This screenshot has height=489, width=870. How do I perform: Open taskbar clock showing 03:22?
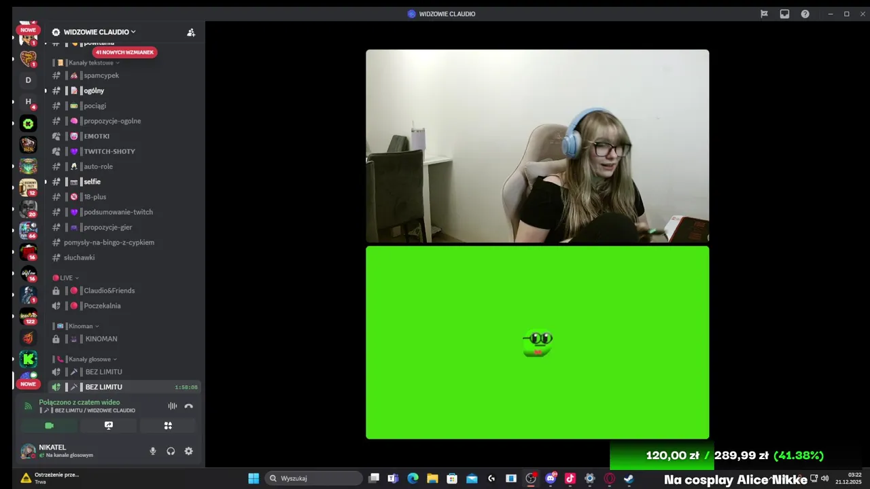click(x=848, y=478)
